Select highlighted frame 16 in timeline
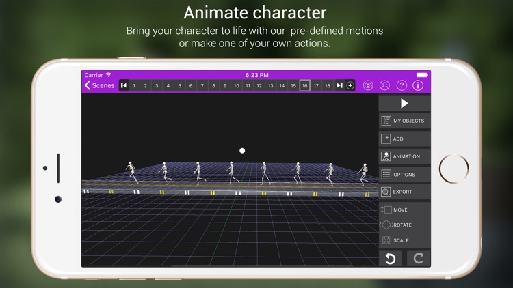This screenshot has width=513, height=288. click(304, 85)
